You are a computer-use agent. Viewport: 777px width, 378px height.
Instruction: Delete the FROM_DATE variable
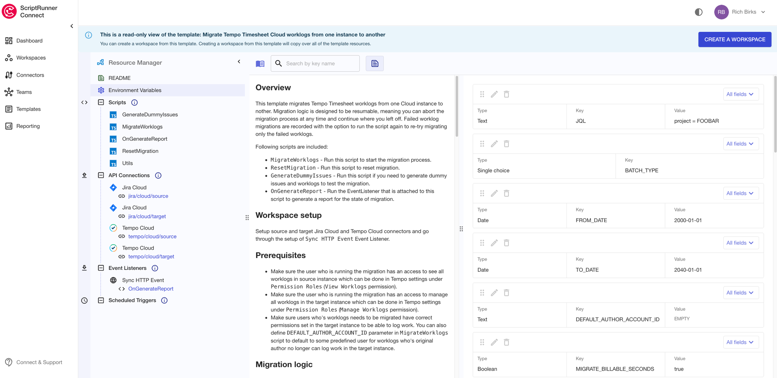pyautogui.click(x=507, y=193)
